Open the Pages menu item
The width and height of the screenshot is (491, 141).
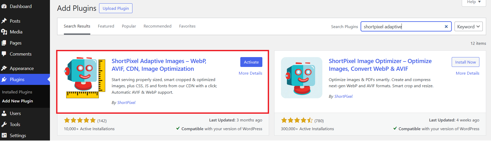point(25,43)
